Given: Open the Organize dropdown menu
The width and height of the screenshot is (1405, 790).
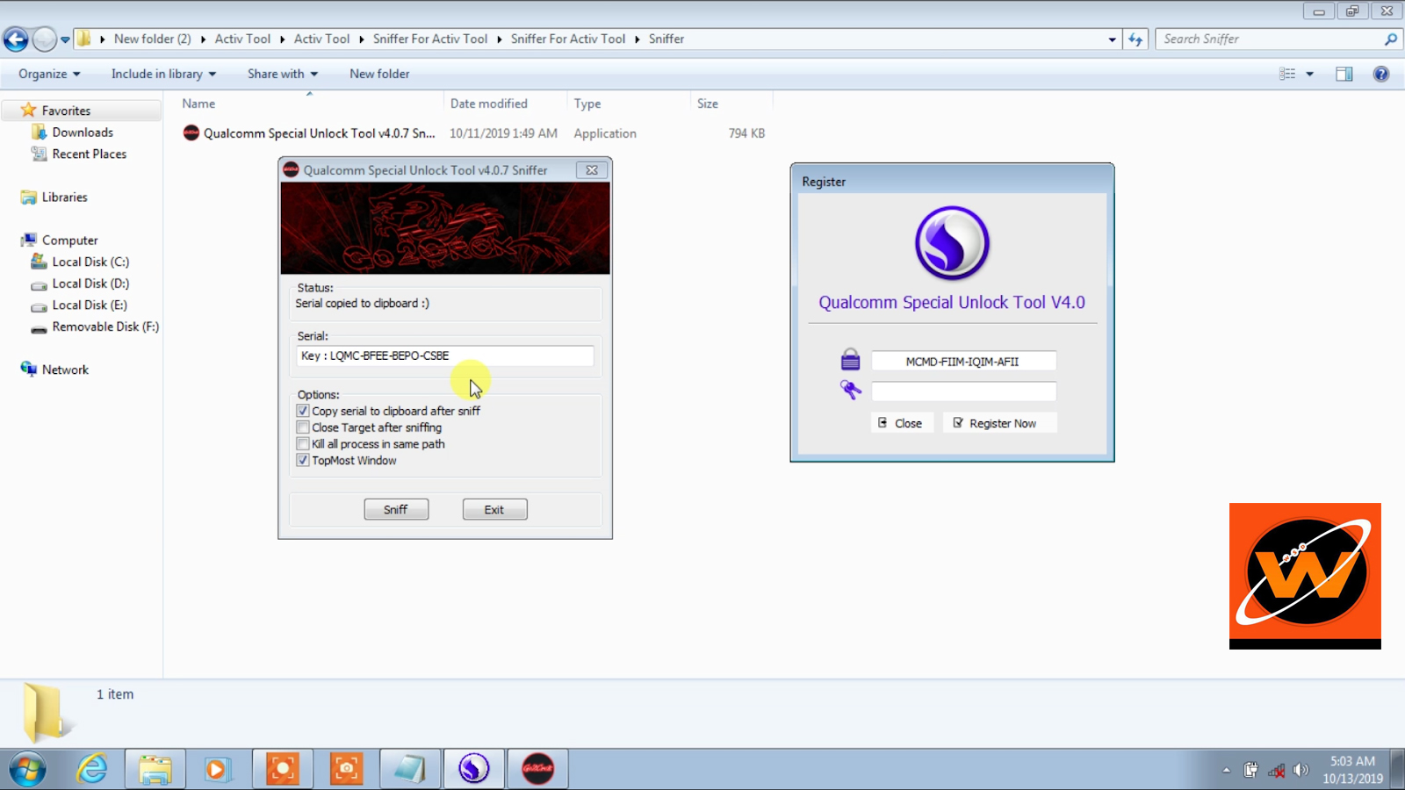Looking at the screenshot, I should (49, 74).
